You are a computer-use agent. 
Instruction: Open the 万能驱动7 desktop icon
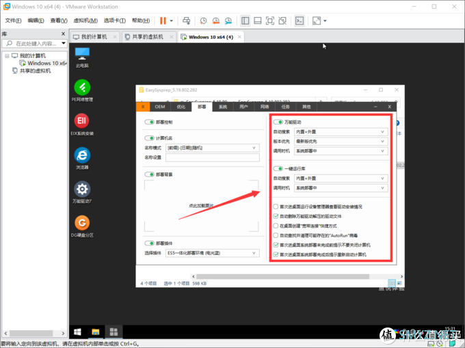[x=82, y=192]
